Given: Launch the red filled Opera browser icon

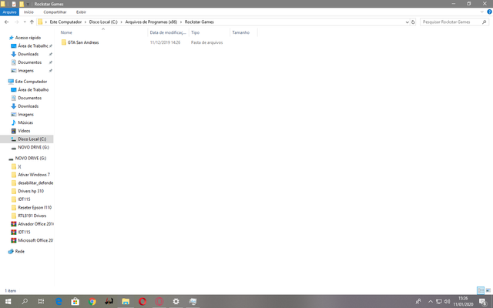Looking at the screenshot, I should 143,302.
